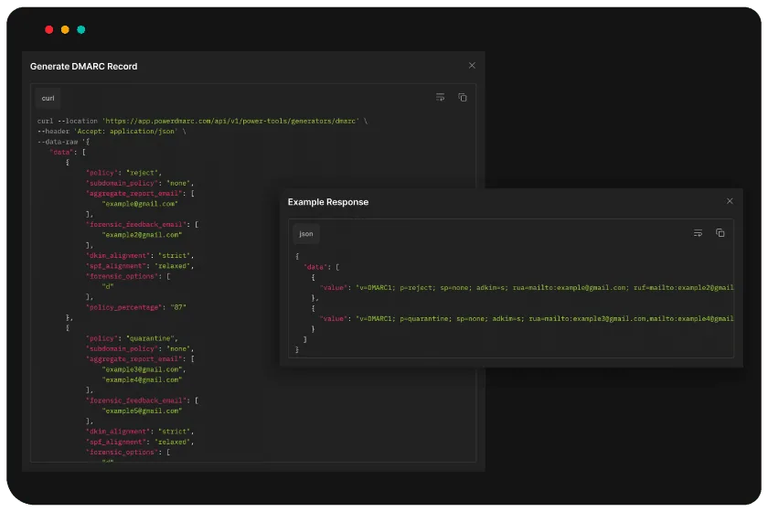The image size is (768, 512).
Task: Click the yellow window dot
Action: click(x=65, y=30)
